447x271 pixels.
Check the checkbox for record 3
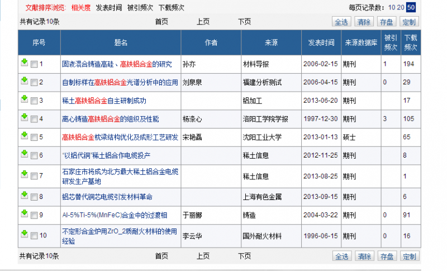point(34,101)
